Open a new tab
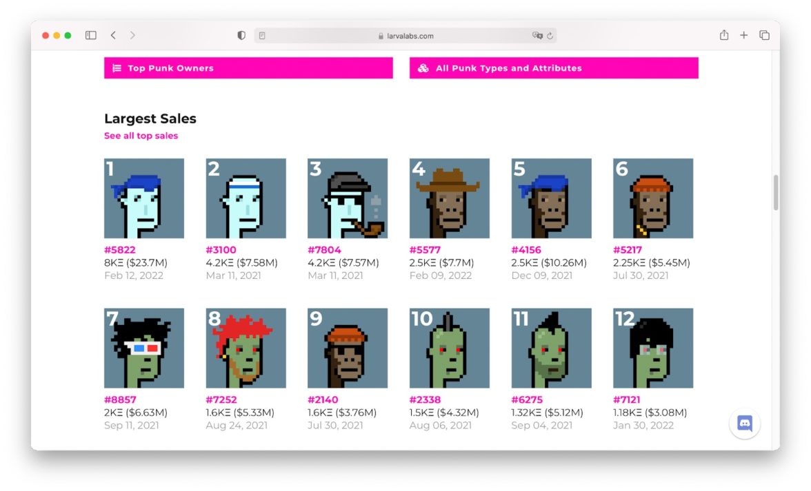Image resolution: width=811 pixels, height=491 pixels. pos(743,35)
